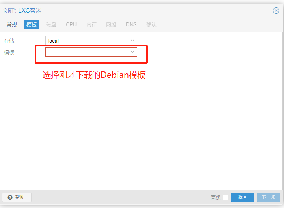Image resolution: width=284 pixels, height=208 pixels.
Task: Expand the 存储 dropdown arrow
Action: coord(133,41)
